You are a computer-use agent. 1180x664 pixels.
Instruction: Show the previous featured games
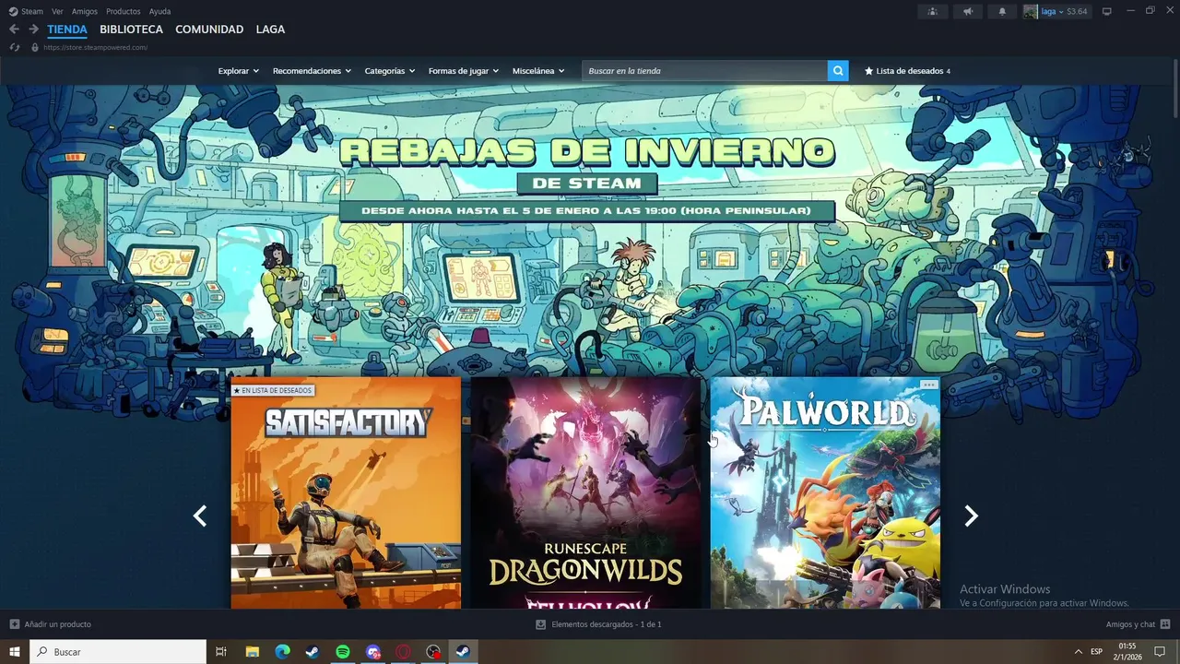[x=200, y=516]
